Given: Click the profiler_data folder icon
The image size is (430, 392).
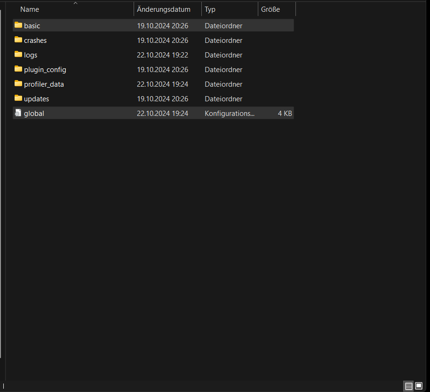Looking at the screenshot, I should point(18,83).
